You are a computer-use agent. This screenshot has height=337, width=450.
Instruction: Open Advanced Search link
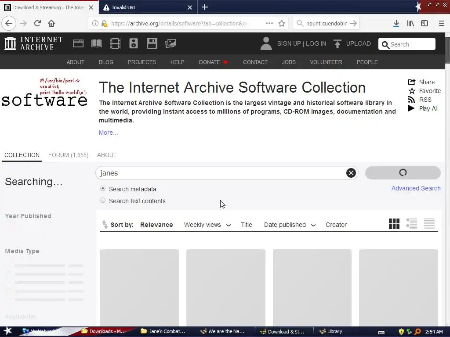[x=416, y=188]
